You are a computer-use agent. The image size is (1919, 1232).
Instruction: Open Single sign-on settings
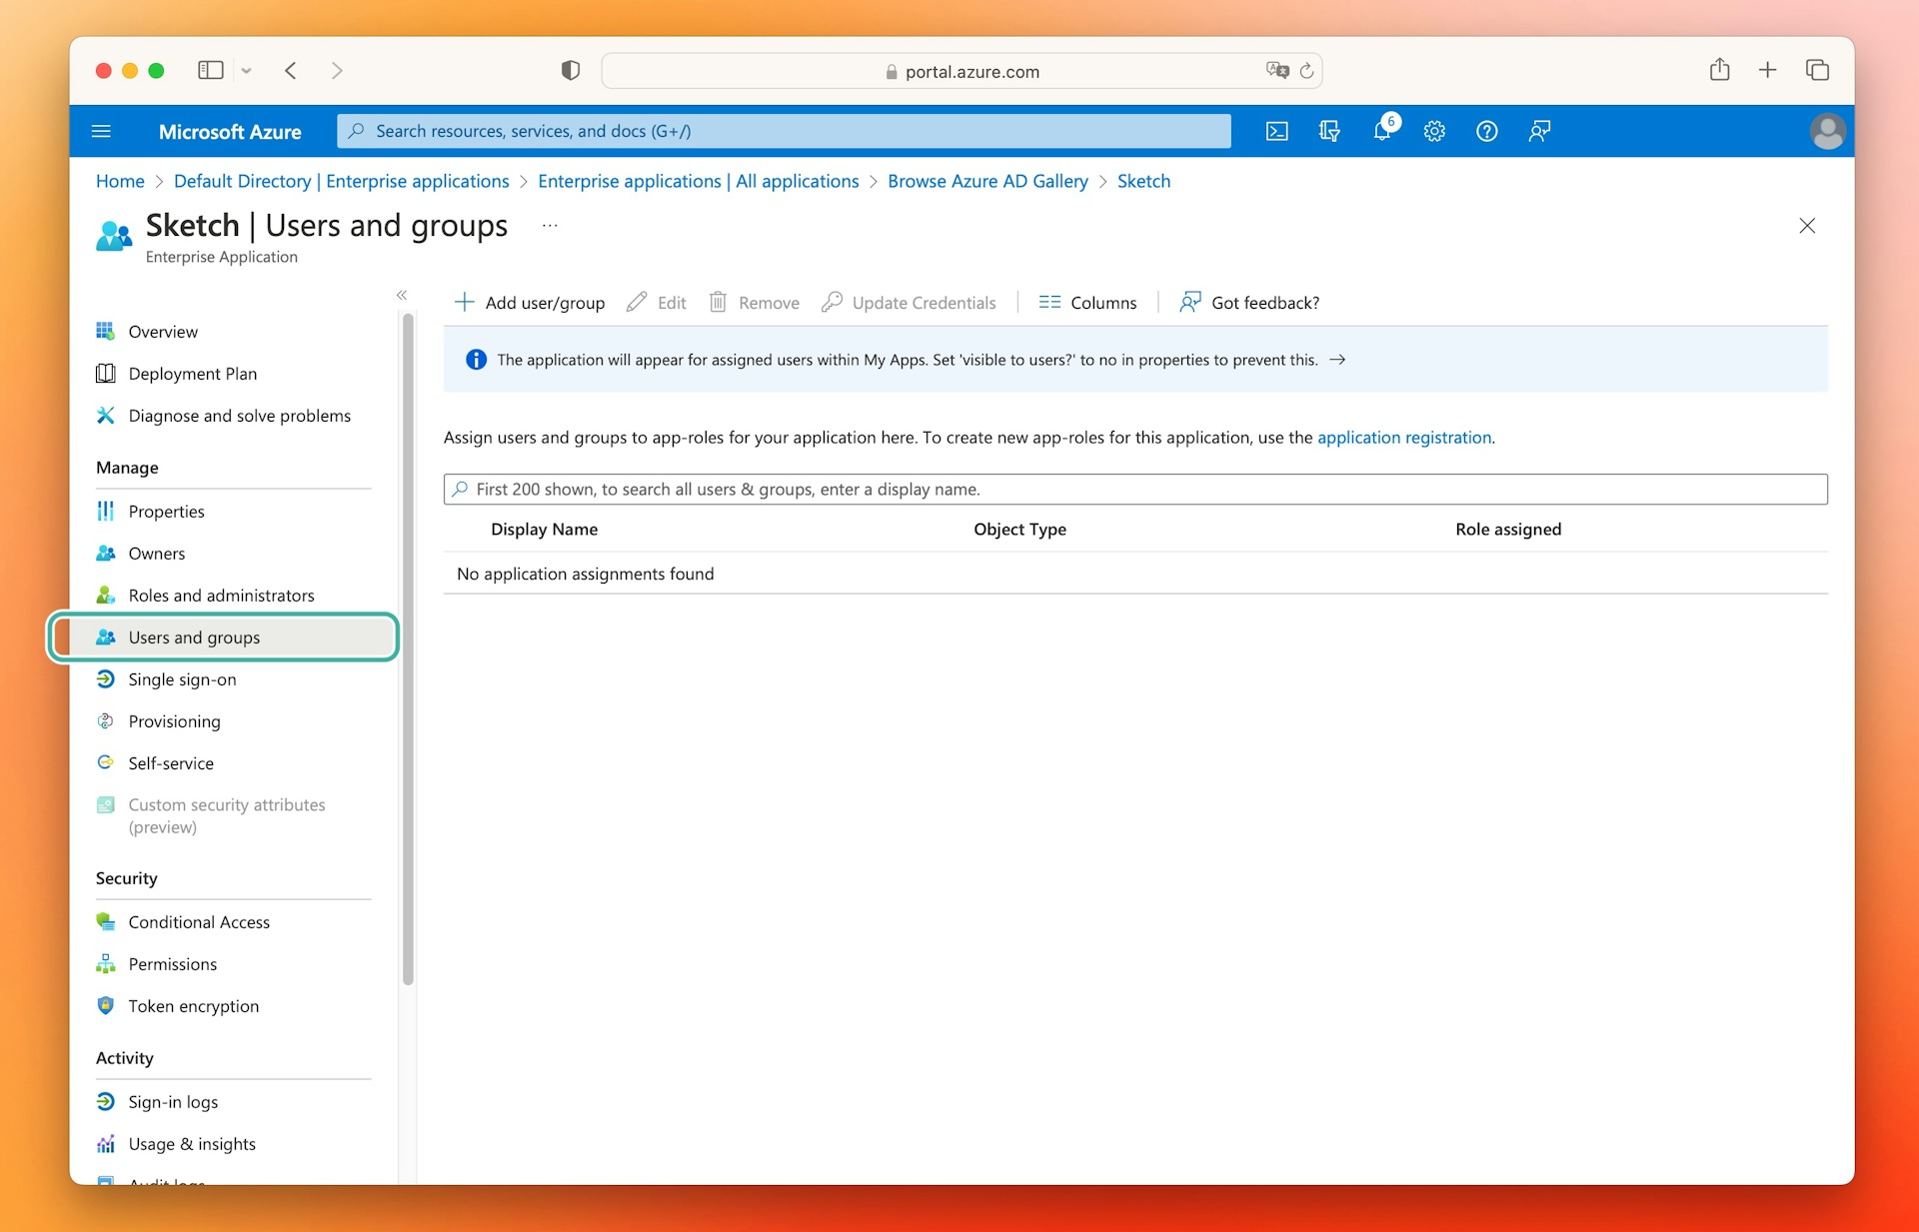[182, 679]
